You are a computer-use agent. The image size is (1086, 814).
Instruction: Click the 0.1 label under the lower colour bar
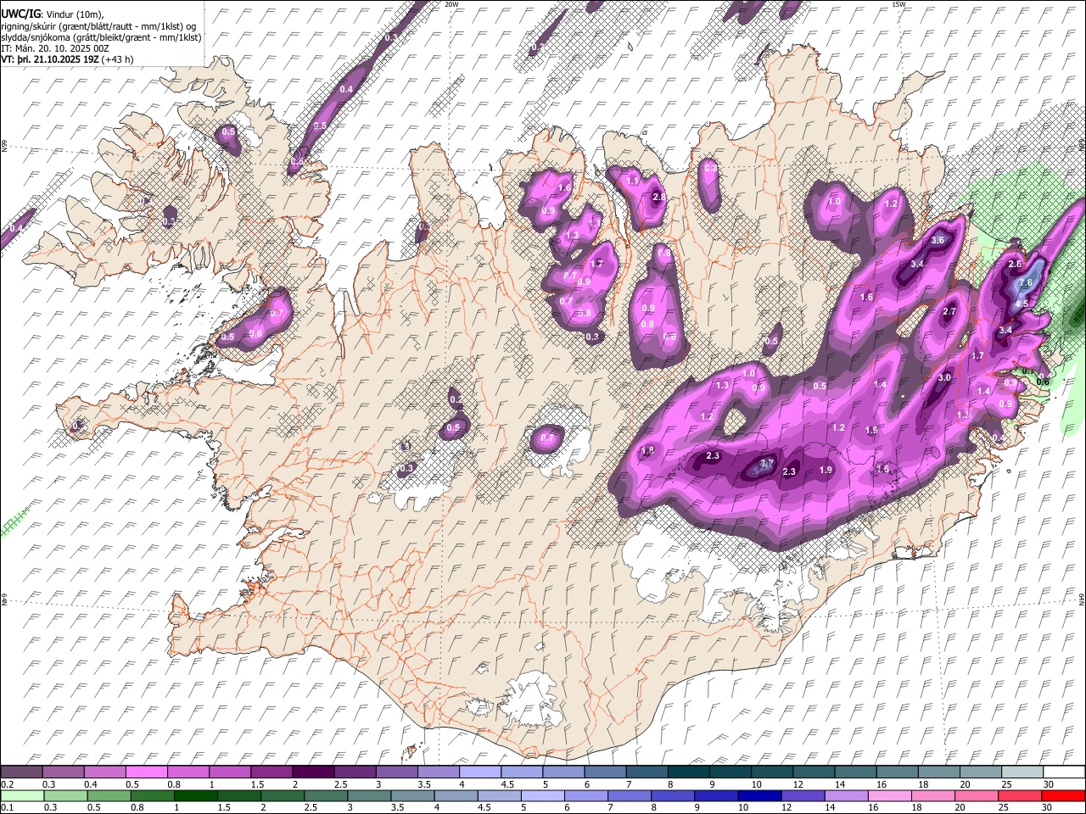pyautogui.click(x=8, y=807)
